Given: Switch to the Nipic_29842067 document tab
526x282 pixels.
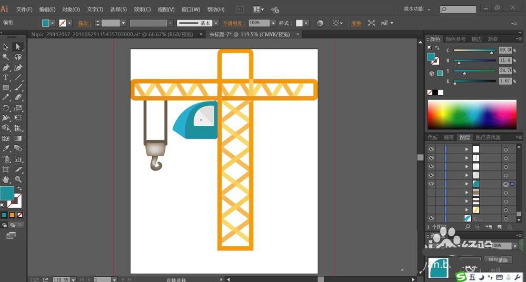Looking at the screenshot, I should tap(112, 34).
